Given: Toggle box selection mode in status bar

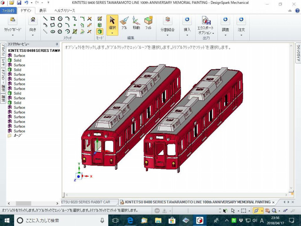Looking at the screenshot, I should tap(243, 211).
